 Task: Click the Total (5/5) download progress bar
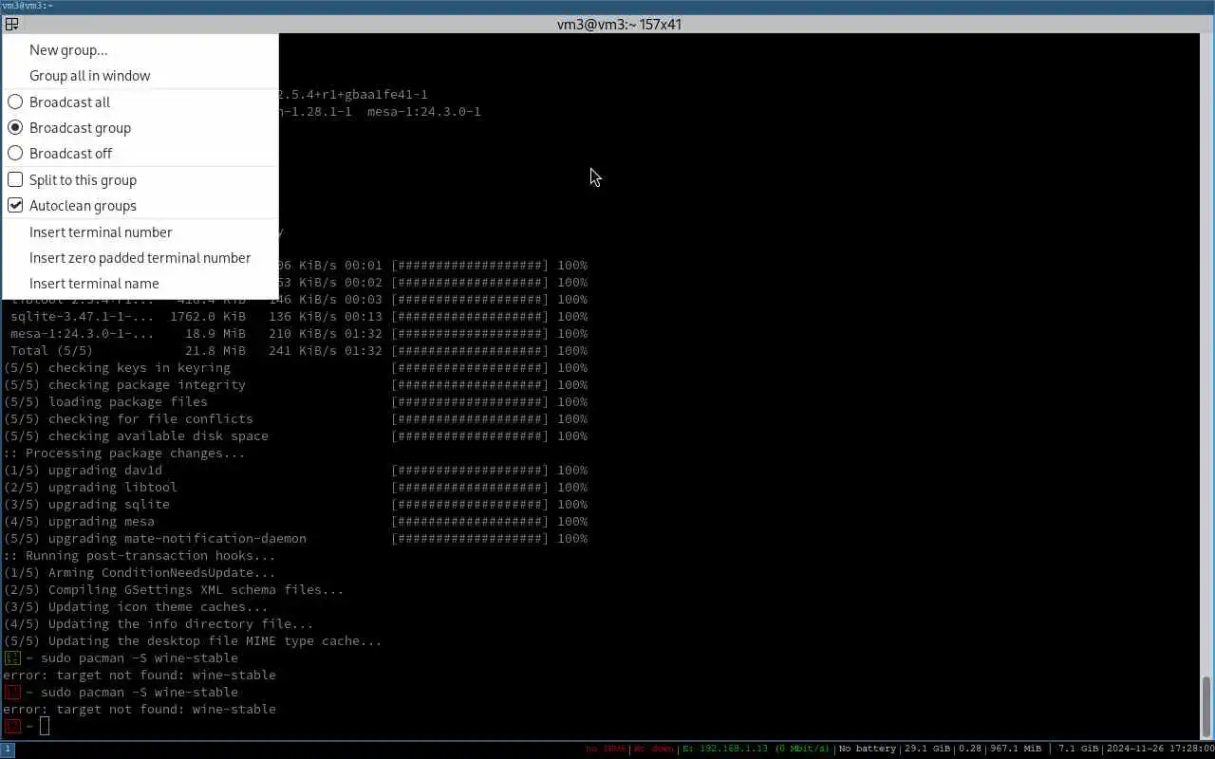coord(470,351)
